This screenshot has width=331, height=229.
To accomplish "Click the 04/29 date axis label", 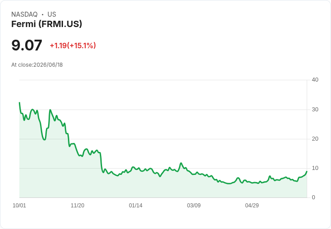I will point(252,205).
